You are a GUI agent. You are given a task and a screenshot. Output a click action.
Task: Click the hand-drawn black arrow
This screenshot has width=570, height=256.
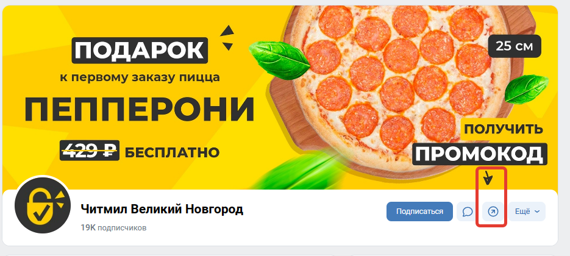488,178
